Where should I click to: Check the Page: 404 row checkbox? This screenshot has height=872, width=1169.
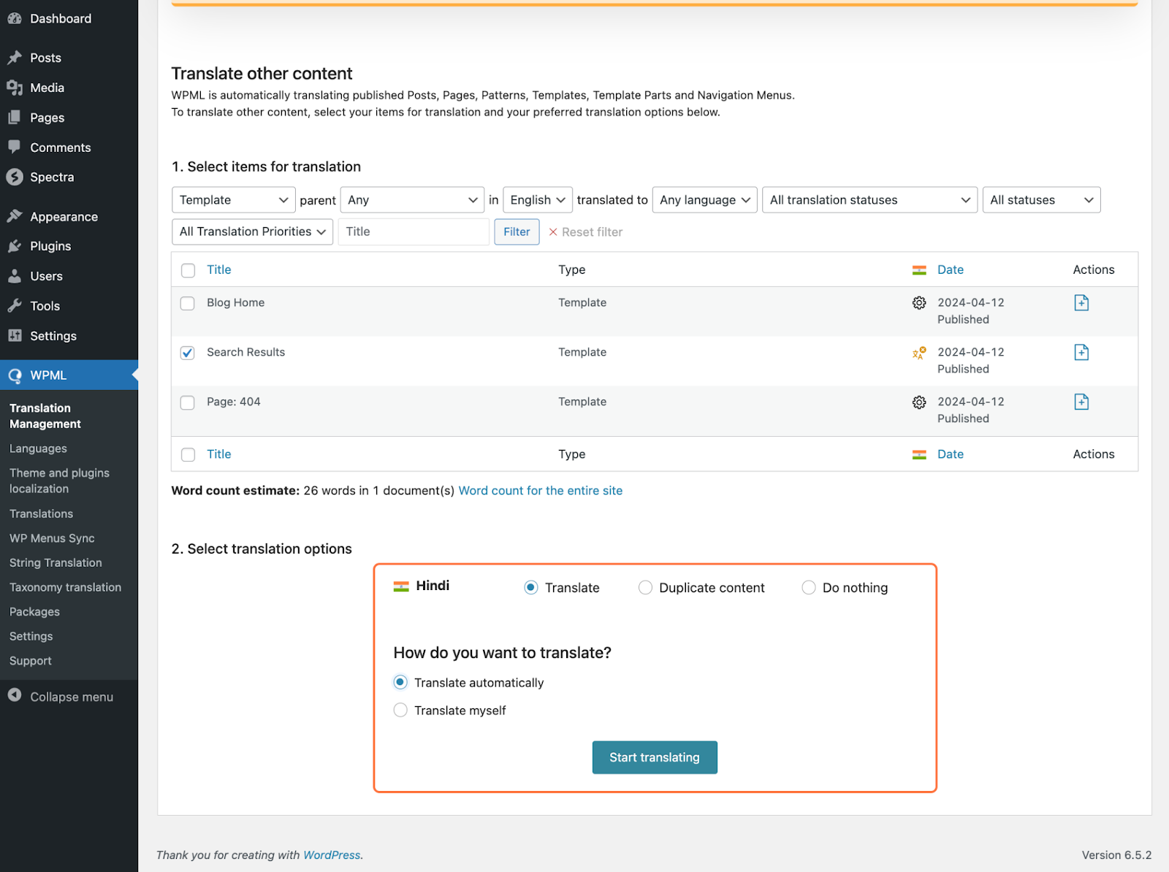coord(188,402)
